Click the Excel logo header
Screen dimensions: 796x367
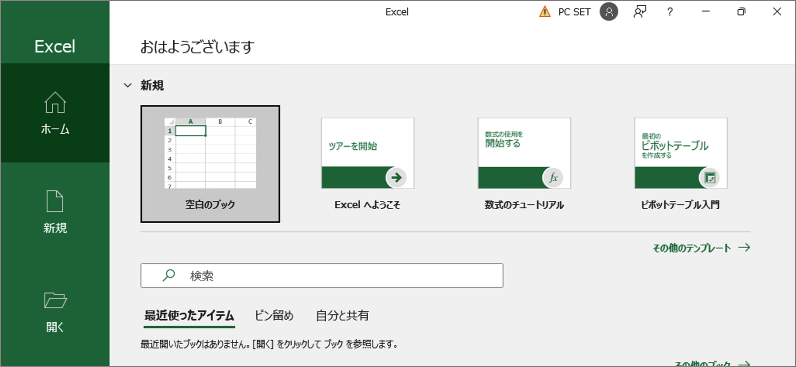click(x=55, y=46)
